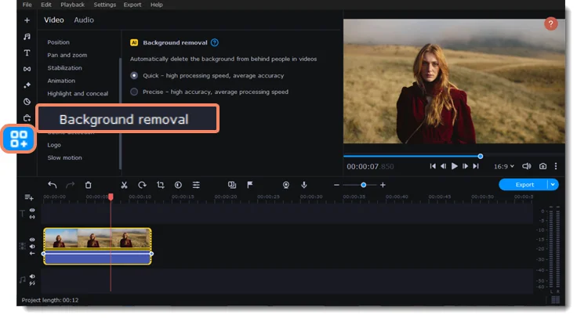Click the crop tool icon

pos(160,185)
